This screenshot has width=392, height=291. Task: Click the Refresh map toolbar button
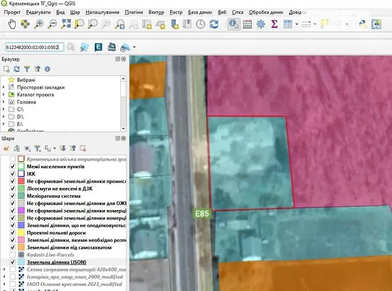tap(214, 24)
